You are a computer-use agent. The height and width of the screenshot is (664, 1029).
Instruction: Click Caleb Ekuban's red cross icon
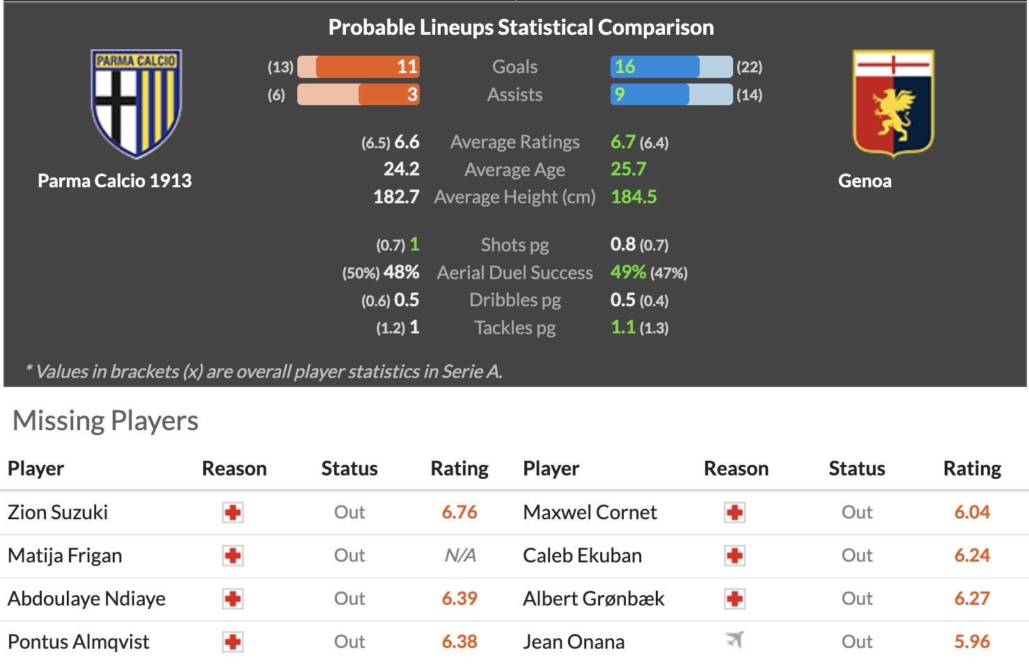pyautogui.click(x=735, y=556)
